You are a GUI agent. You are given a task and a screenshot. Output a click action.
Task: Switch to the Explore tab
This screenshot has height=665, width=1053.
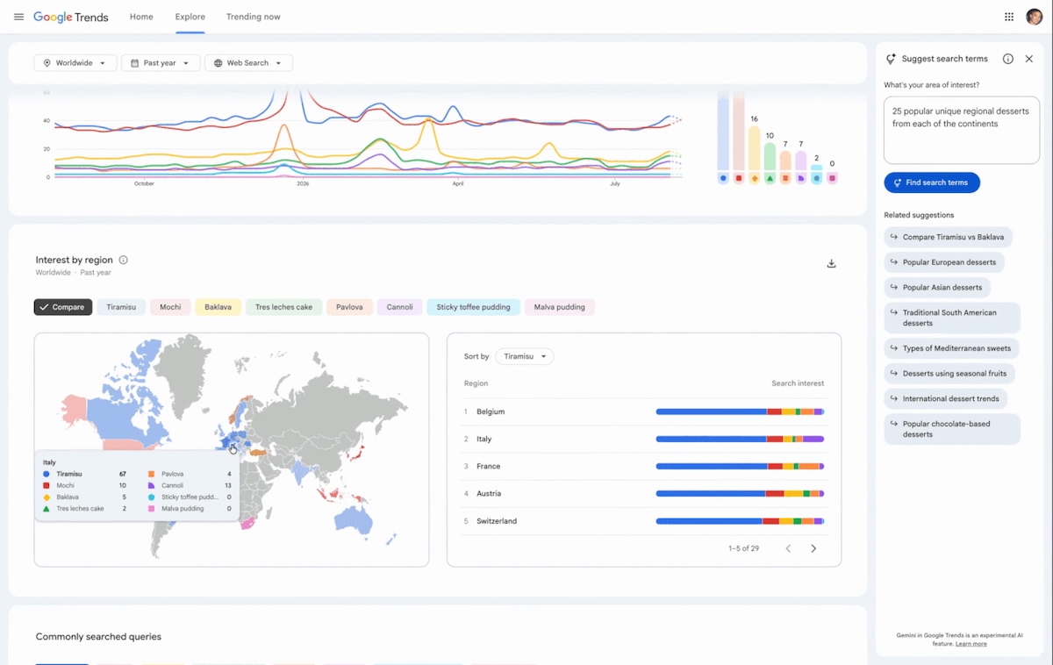(x=190, y=17)
